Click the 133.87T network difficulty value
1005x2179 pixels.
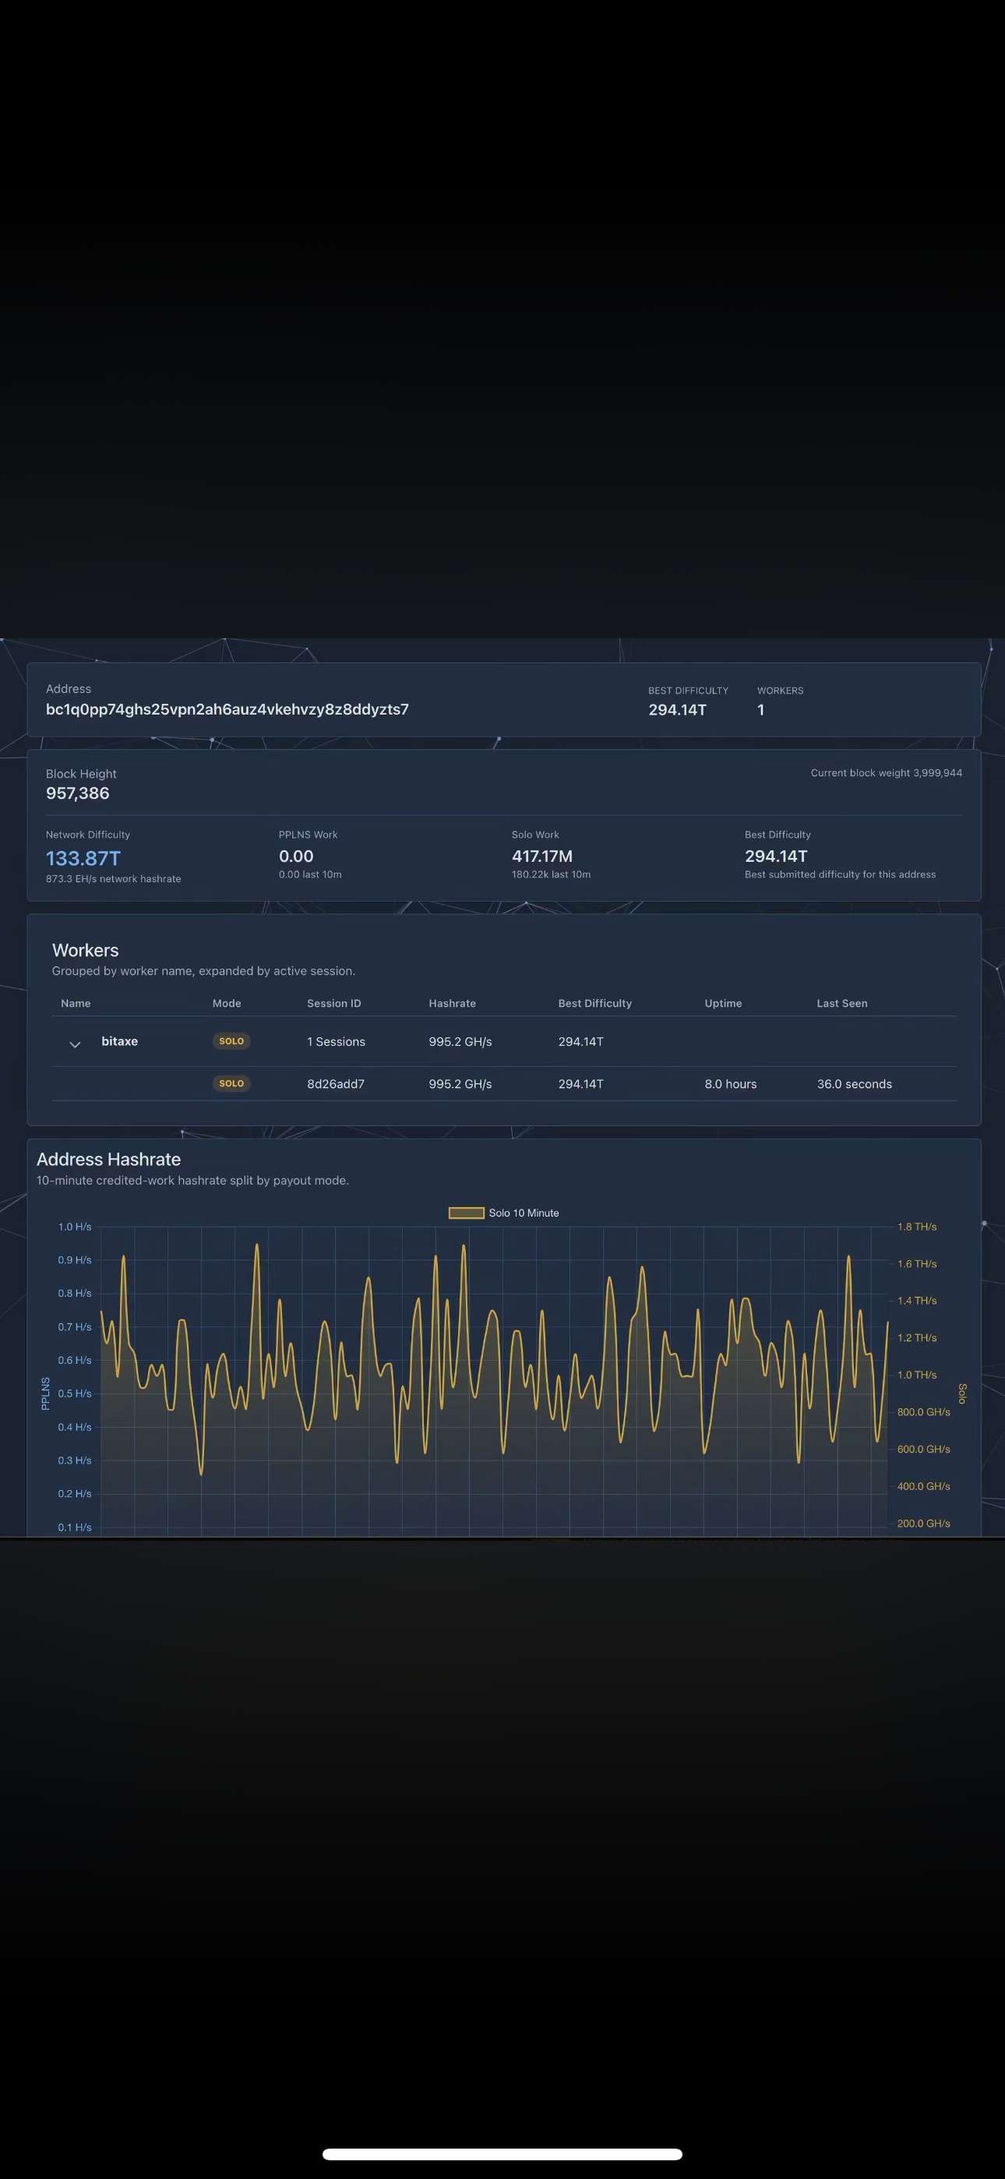(83, 858)
